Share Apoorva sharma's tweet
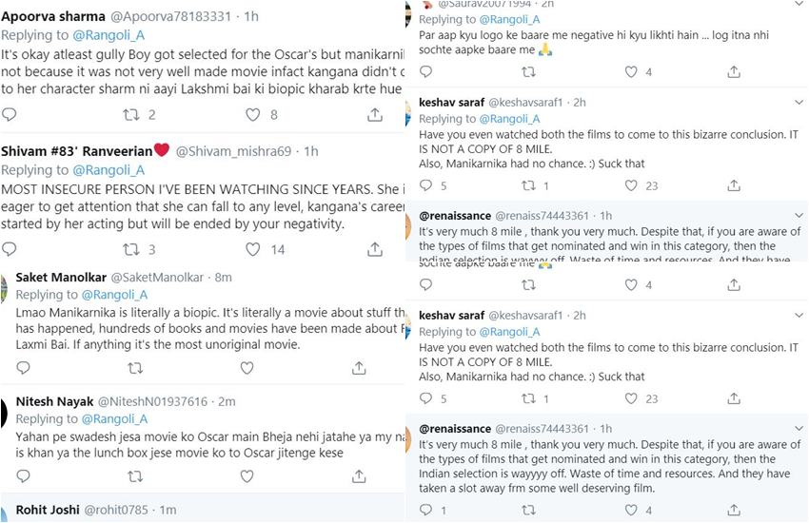Screen dimensions: 809x523 375,114
